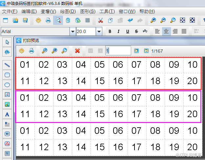The width and height of the screenshot is (205, 160).
Task: Zoom out using main toolbar magnifier minus
Action: [163, 20]
